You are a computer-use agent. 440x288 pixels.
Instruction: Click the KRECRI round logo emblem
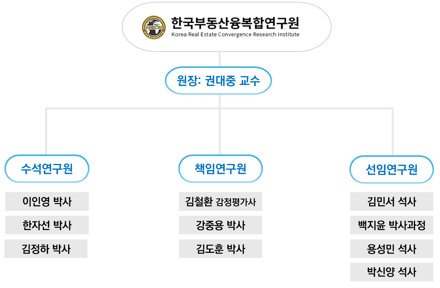pyautogui.click(x=154, y=28)
